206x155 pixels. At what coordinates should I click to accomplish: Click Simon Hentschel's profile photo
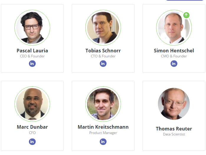click(174, 28)
